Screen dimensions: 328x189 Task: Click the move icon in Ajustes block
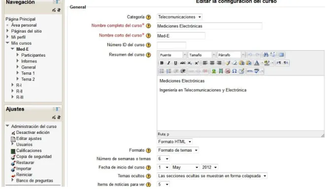tap(59, 117)
